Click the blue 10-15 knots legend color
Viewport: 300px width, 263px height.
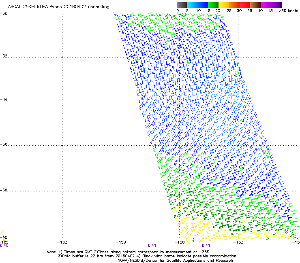point(203,5)
